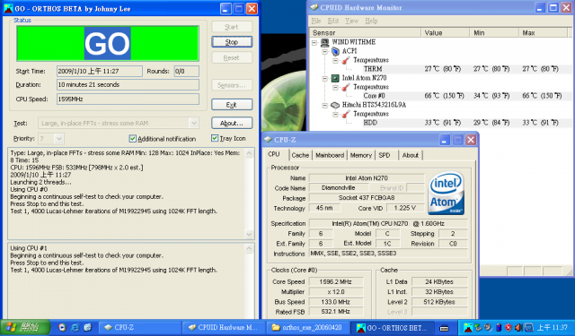Collapse the ACPI node in Hardware Monitor
Viewport: 575px width, 336px height.
(x=325, y=52)
